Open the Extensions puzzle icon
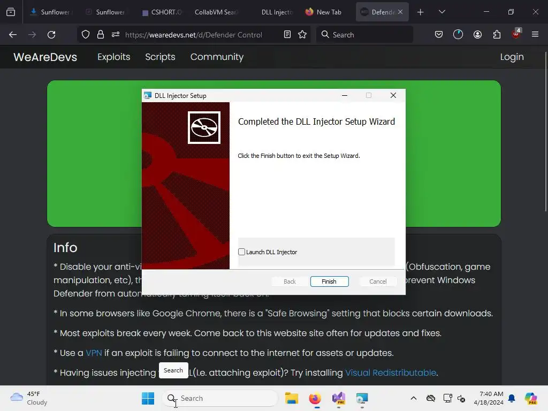 click(x=497, y=35)
